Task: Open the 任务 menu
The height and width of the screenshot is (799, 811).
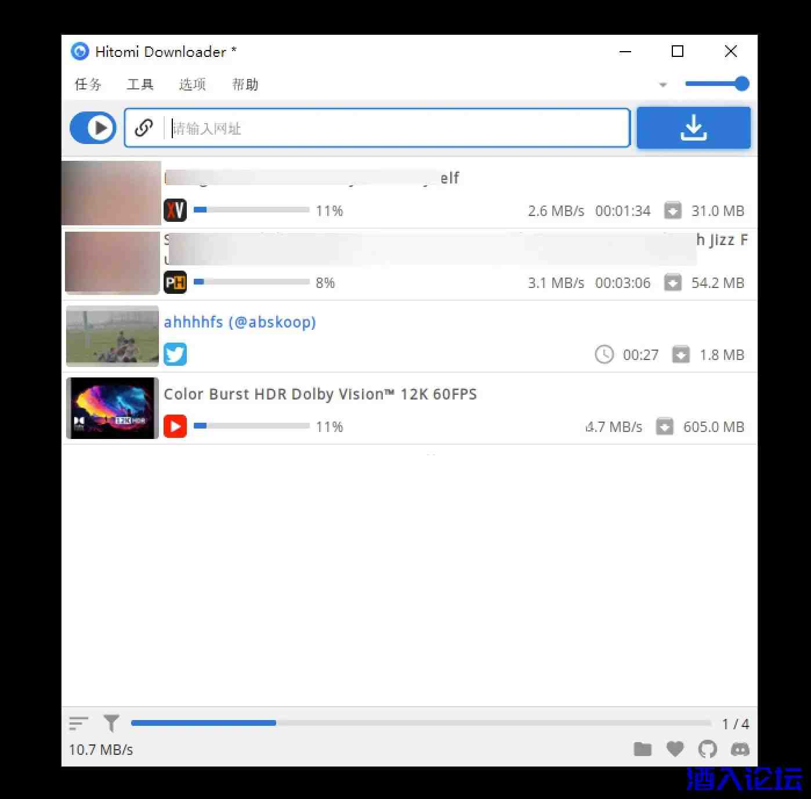Action: (88, 85)
